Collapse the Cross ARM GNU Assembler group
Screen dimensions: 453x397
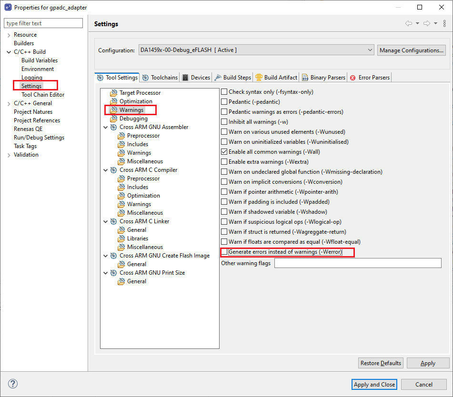click(x=105, y=127)
